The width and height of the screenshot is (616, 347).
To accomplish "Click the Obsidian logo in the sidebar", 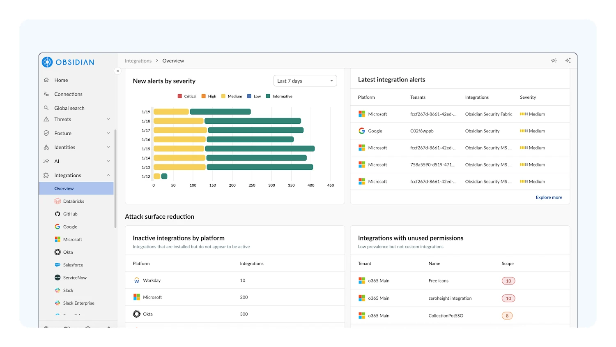I will 67,62.
